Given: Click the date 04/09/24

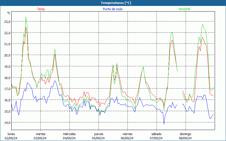Looking at the screenshot, I should pyautogui.click(x=69, y=138).
